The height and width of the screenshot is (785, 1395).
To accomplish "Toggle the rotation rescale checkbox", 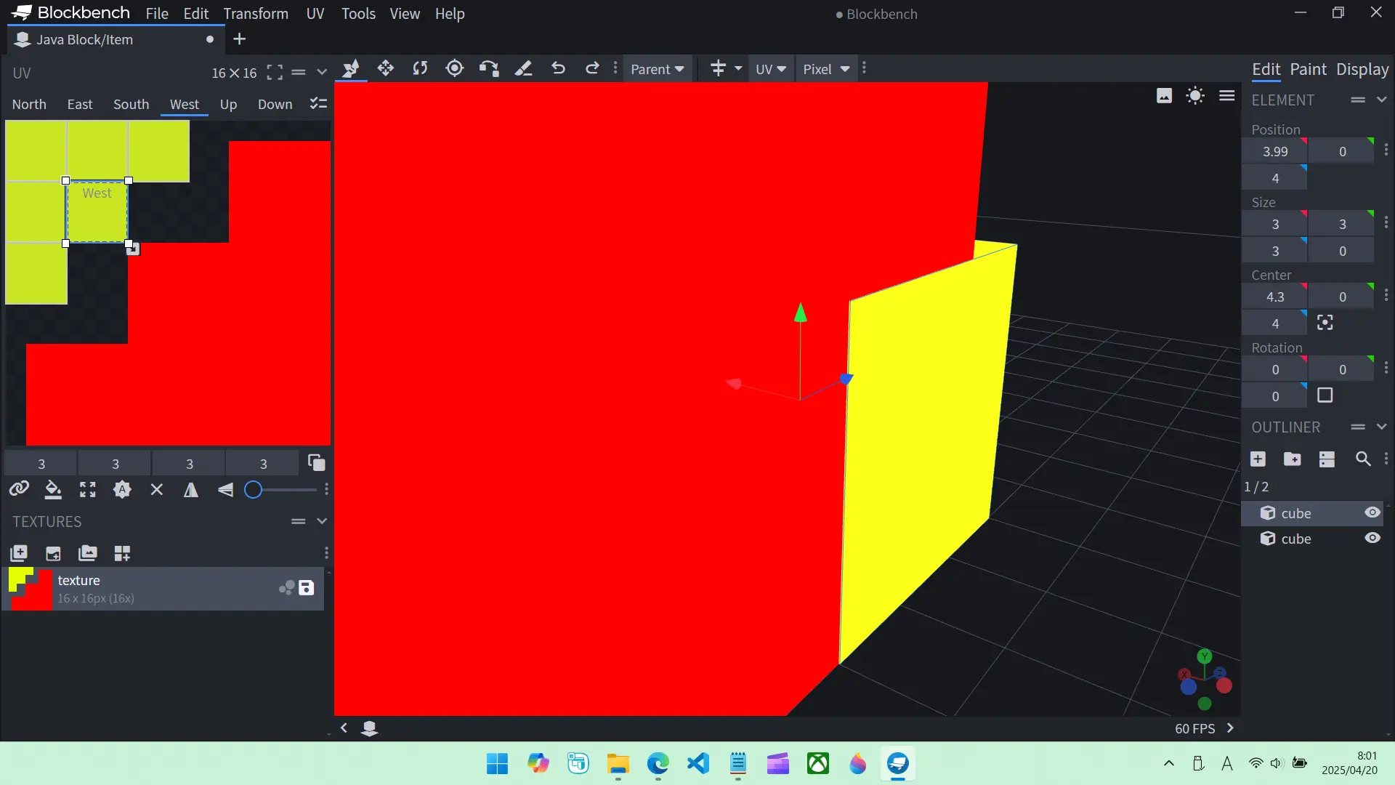I will [1325, 395].
